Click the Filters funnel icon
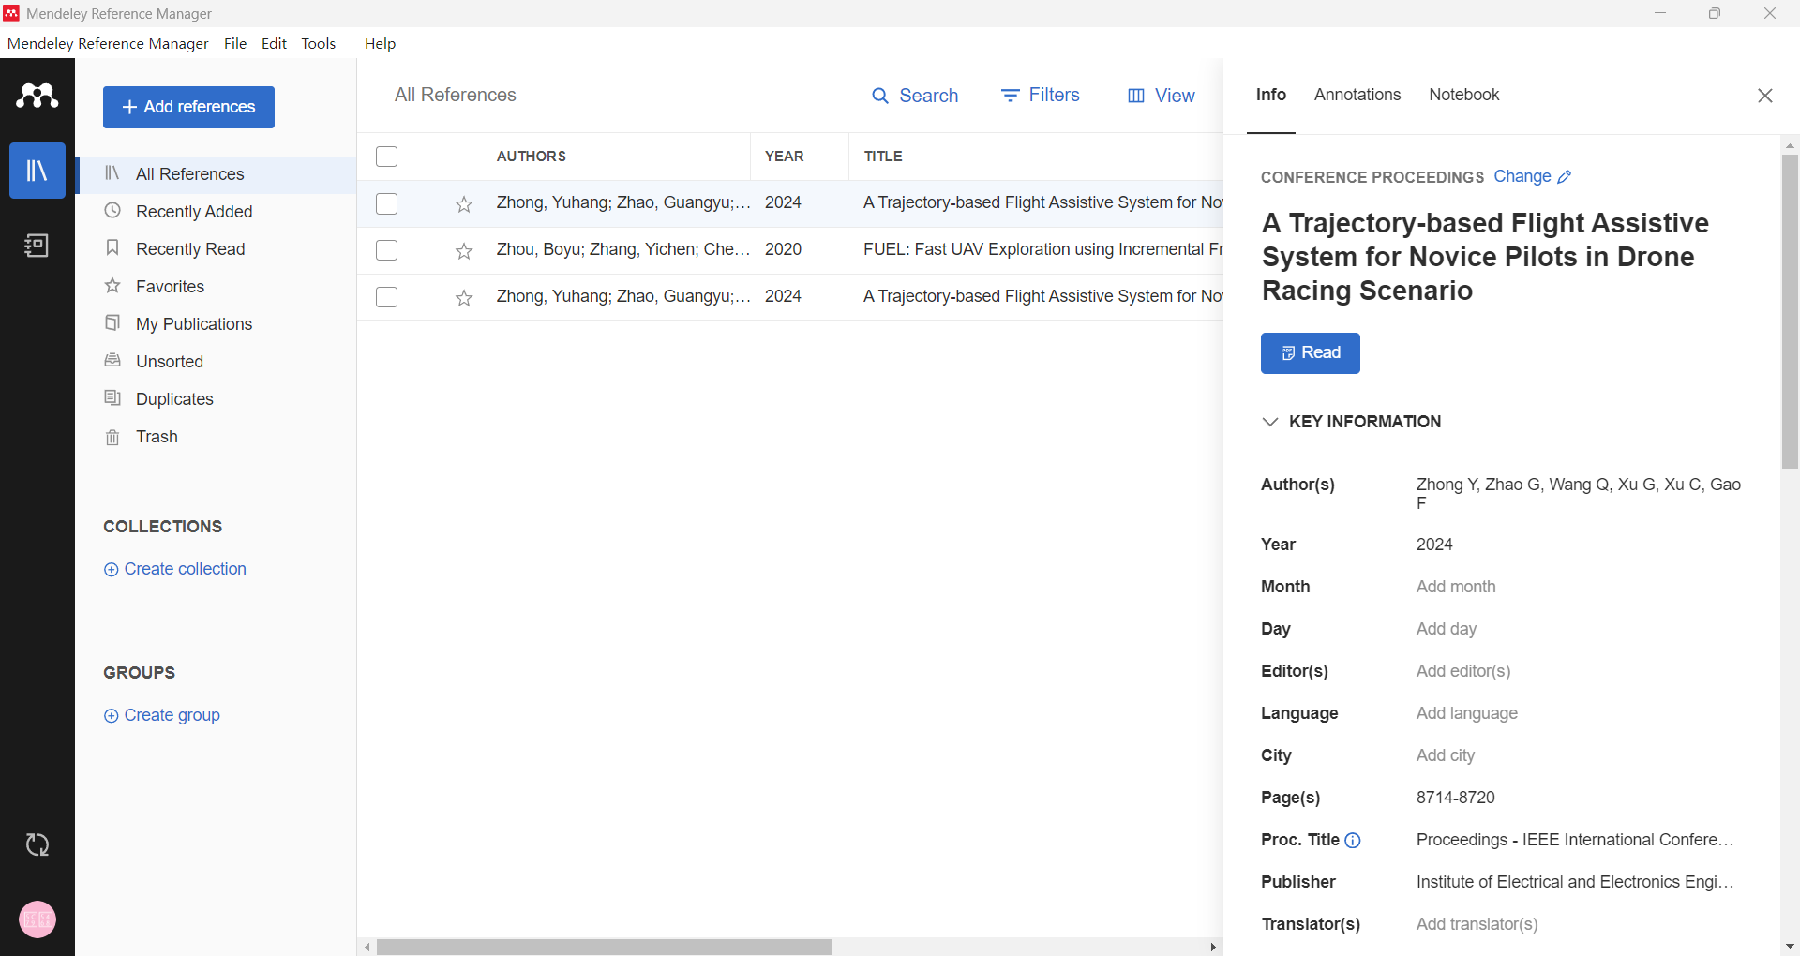Image resolution: width=1800 pixels, height=956 pixels. 1010,96
